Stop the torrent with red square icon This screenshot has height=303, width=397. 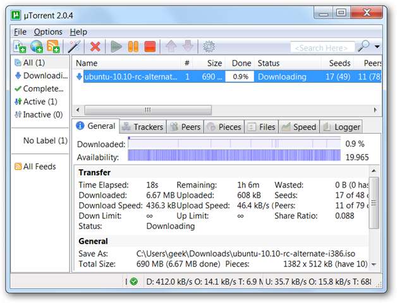150,47
